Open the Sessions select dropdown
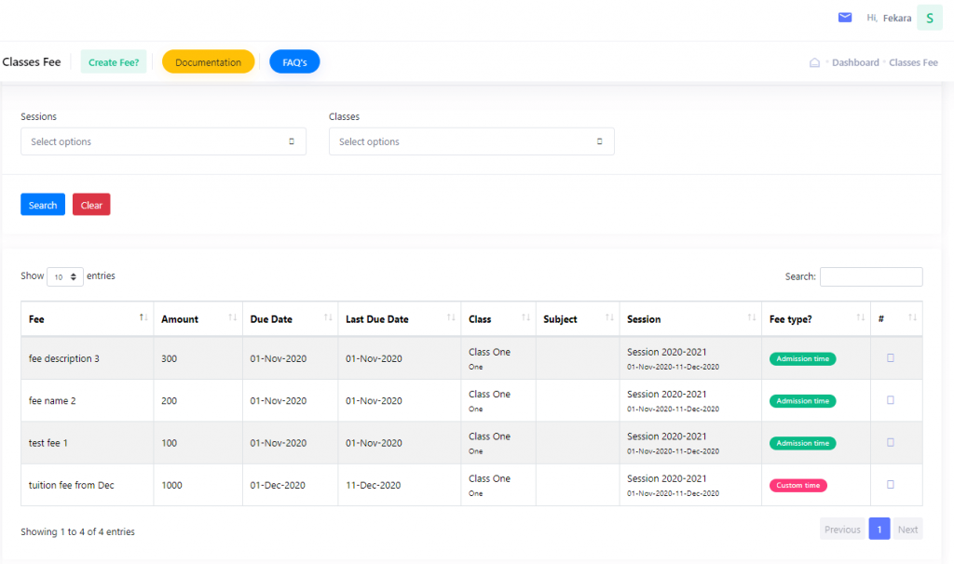This screenshot has height=564, width=954. coord(163,141)
